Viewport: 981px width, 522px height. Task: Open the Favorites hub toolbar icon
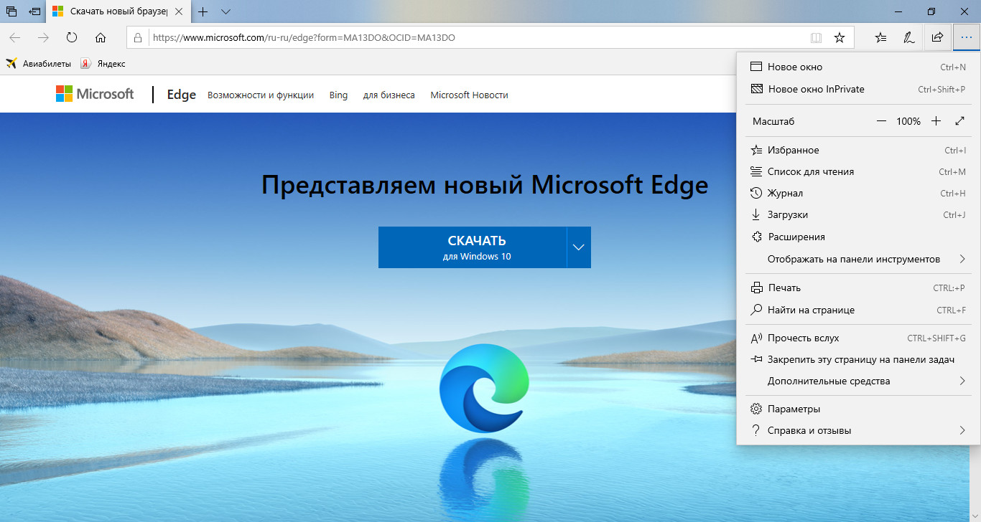(x=881, y=37)
